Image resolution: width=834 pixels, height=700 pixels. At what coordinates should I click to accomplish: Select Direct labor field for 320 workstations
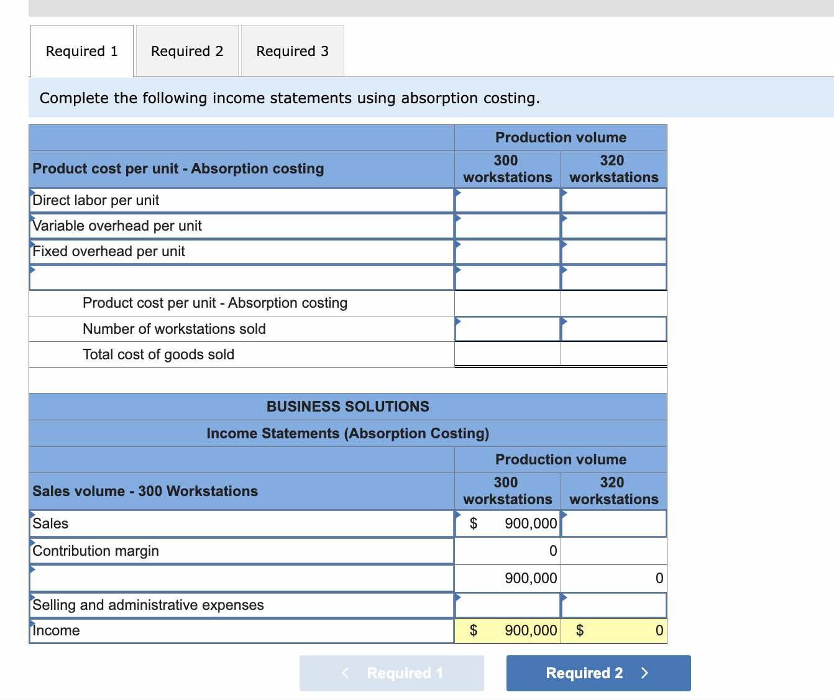pyautogui.click(x=614, y=200)
